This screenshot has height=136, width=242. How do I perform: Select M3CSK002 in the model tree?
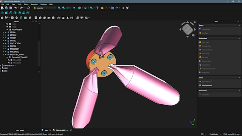15,52
